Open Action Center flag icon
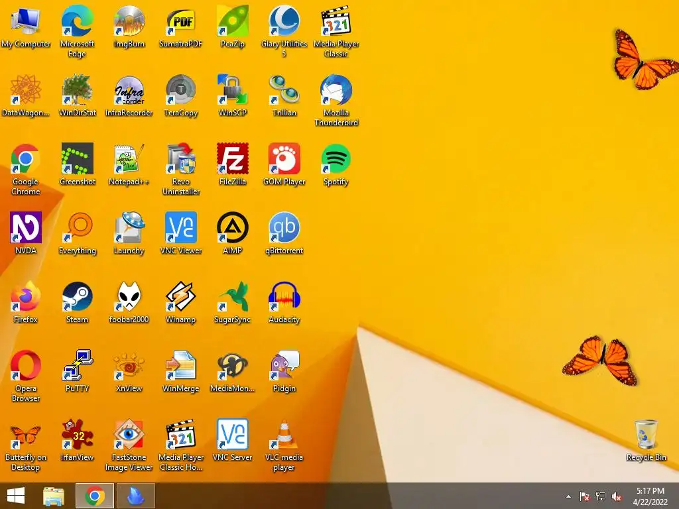The image size is (679, 509). click(x=584, y=496)
